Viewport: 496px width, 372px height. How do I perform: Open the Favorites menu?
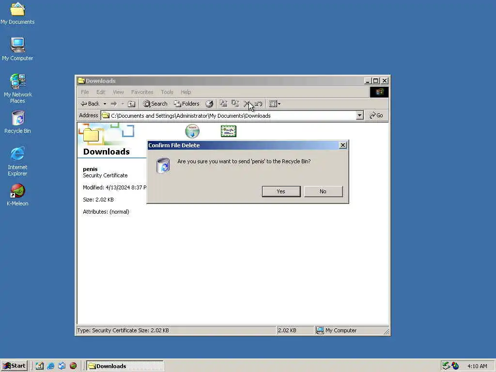tap(142, 92)
